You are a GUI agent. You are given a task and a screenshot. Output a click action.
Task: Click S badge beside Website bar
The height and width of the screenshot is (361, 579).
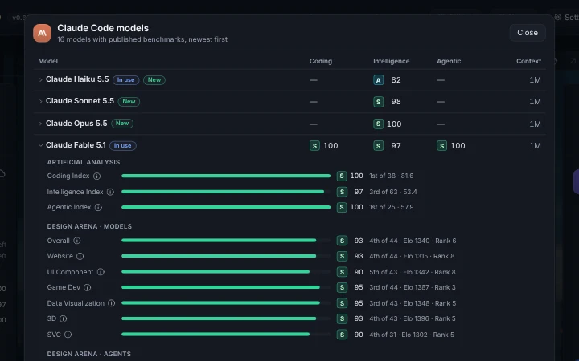pos(342,256)
